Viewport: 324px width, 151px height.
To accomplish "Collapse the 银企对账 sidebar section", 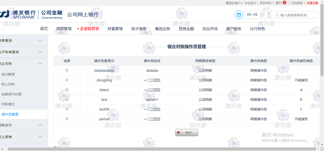I will (x=40, y=64).
